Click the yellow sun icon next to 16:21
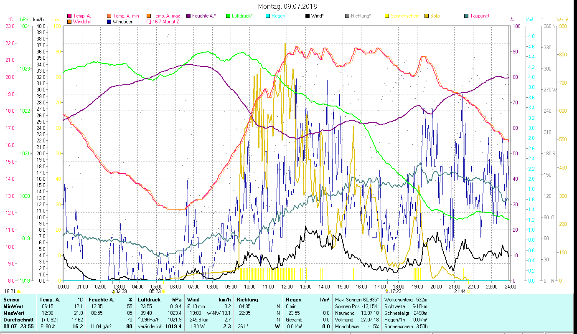 point(18,291)
